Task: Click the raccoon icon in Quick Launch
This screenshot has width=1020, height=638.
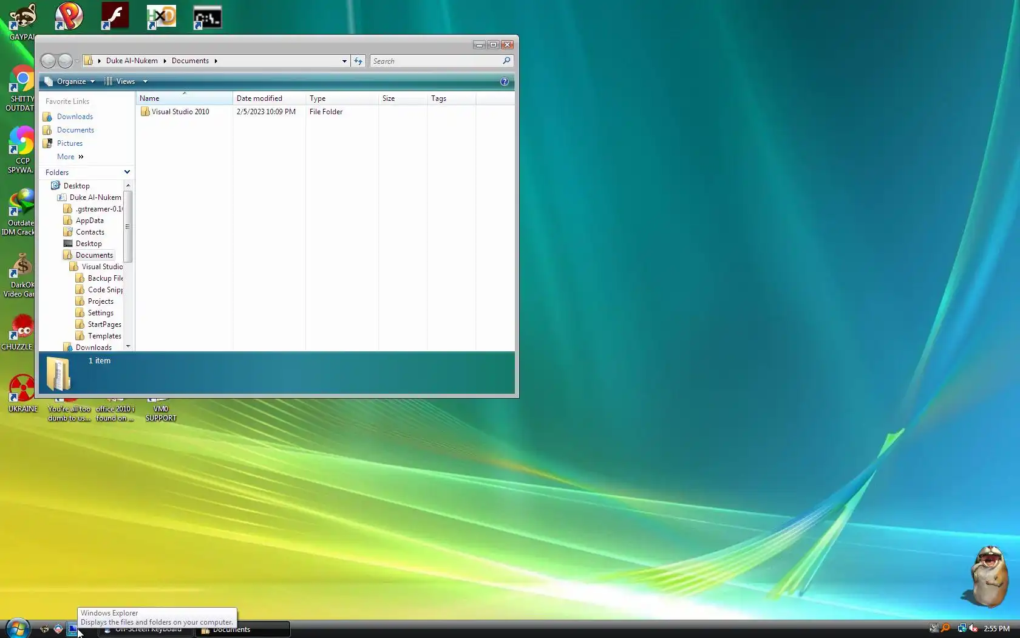Action: [44, 629]
